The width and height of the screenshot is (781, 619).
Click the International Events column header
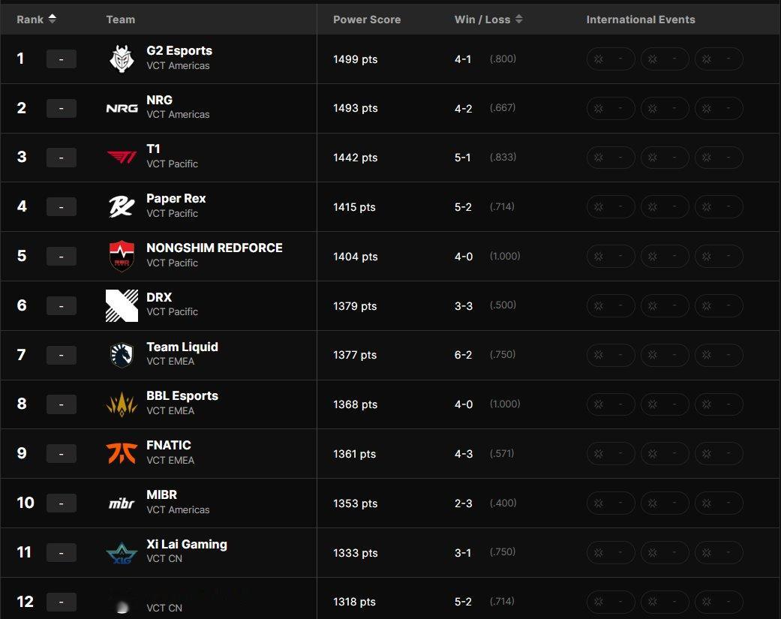point(641,20)
